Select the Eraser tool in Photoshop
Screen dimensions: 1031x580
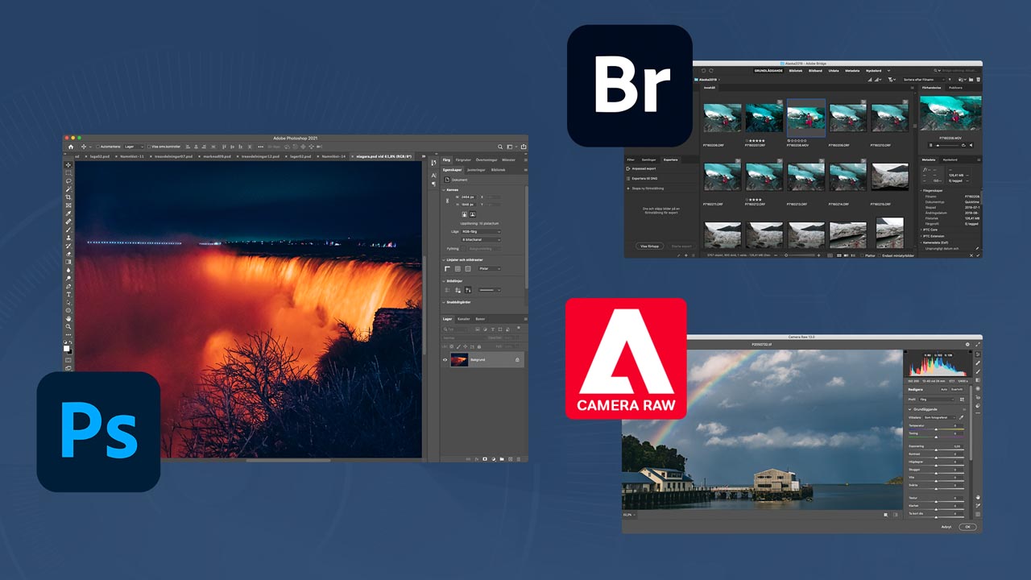(x=68, y=254)
